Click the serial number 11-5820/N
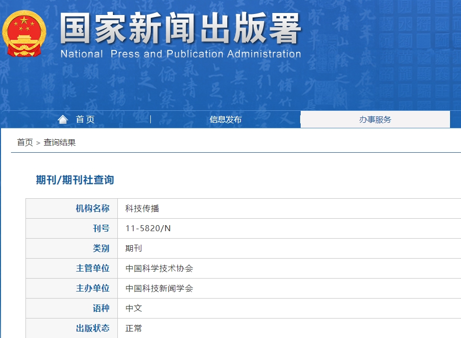Screen dimensions: 461x338 [148, 229]
